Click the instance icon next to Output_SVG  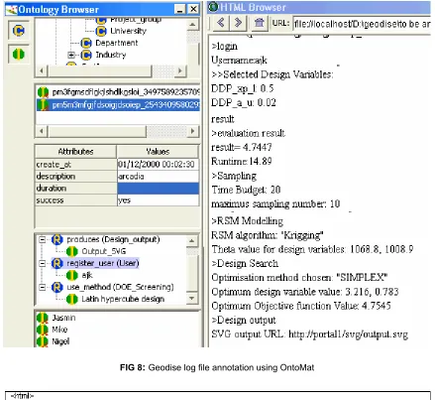point(71,251)
